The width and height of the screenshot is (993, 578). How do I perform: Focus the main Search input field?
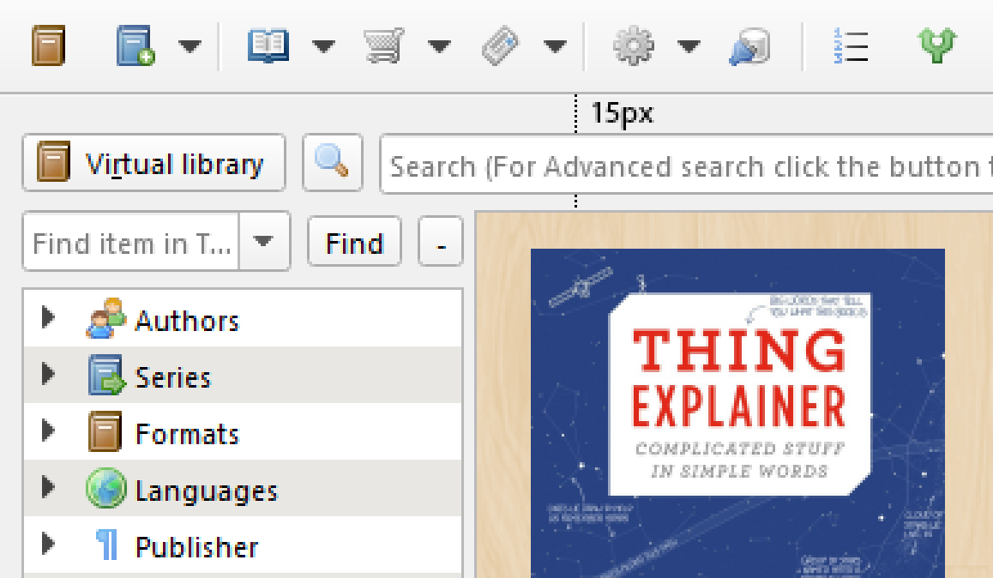point(687,165)
